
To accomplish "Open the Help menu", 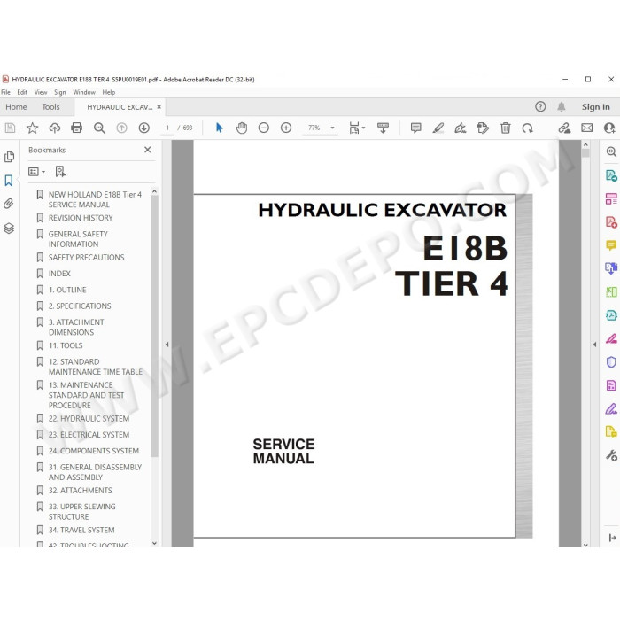I will pos(109,92).
